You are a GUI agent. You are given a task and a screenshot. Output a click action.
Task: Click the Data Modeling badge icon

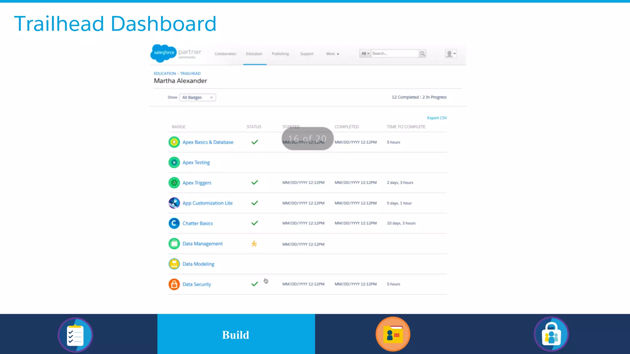174,264
